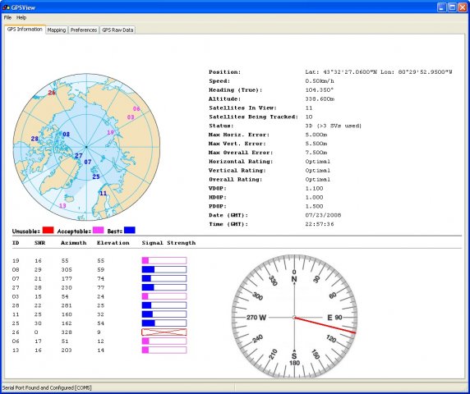Screen dimensions: 470x394
Task: Click the Lat/Lon position value
Action: (x=379, y=72)
